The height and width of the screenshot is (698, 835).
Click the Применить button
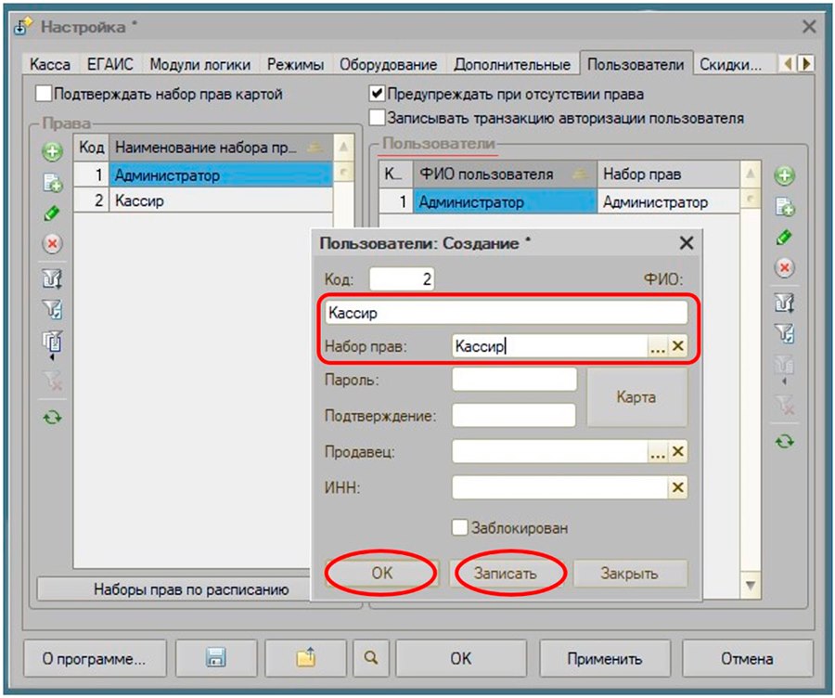point(604,658)
